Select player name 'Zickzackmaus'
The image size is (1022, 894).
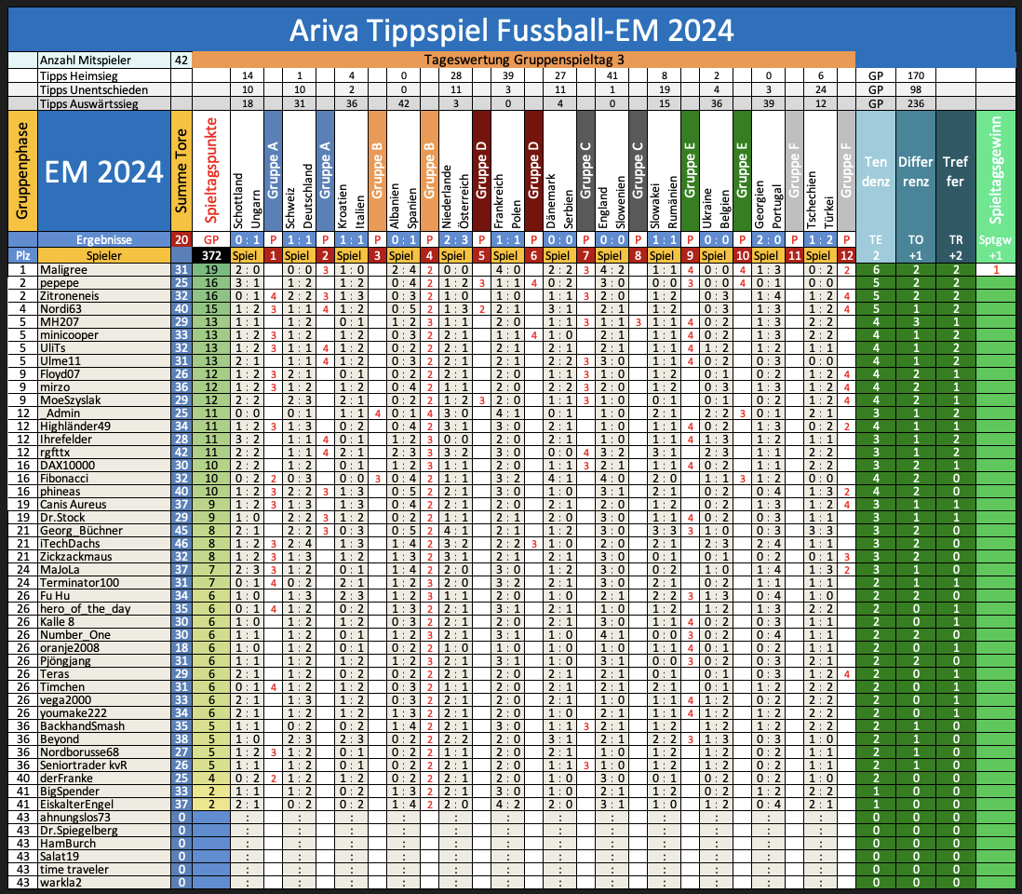(75, 556)
